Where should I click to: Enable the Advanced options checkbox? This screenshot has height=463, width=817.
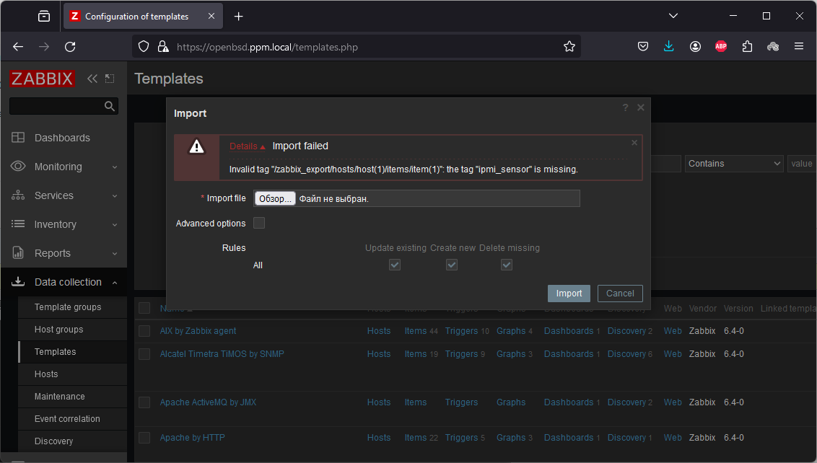[x=259, y=223]
